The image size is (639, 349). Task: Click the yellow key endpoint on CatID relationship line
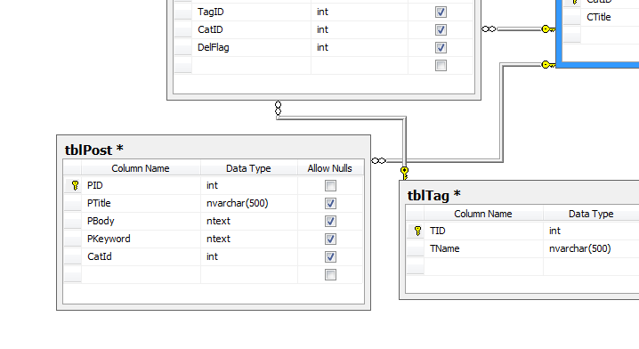pos(548,29)
